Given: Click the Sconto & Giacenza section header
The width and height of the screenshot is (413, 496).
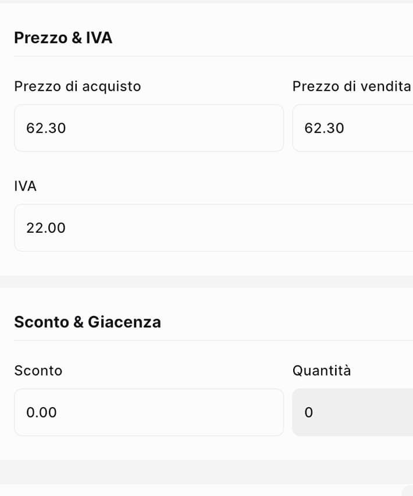Looking at the screenshot, I should point(88,322).
